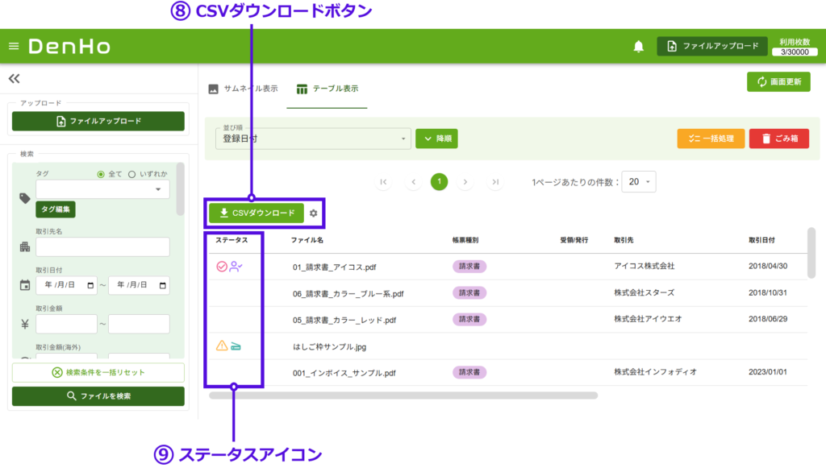826x468 pixels.
Task: Click the notification bell icon
Action: pos(639,47)
